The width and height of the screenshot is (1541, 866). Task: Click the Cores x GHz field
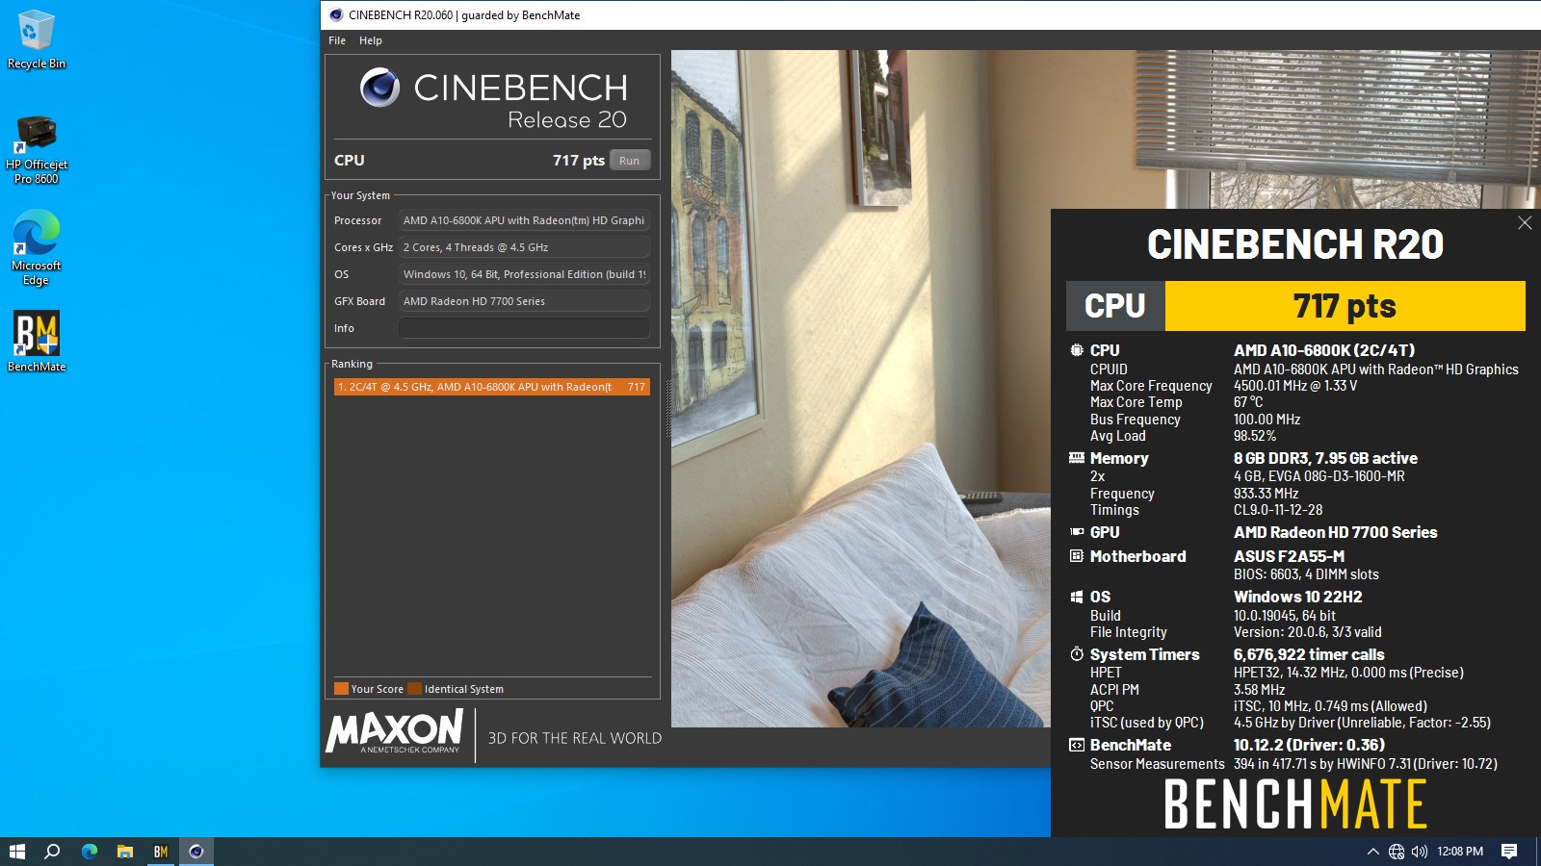click(524, 247)
